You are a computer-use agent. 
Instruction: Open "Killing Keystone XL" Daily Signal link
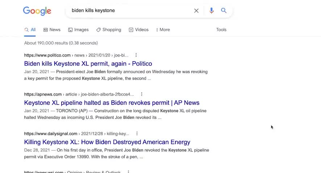pos(107,142)
